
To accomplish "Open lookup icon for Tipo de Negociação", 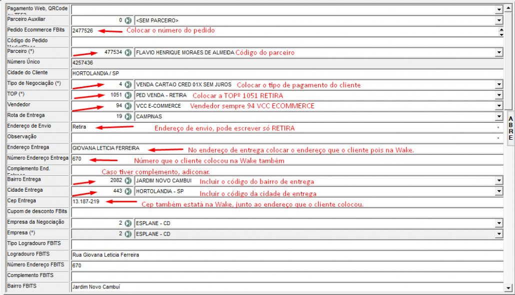I will coord(128,84).
